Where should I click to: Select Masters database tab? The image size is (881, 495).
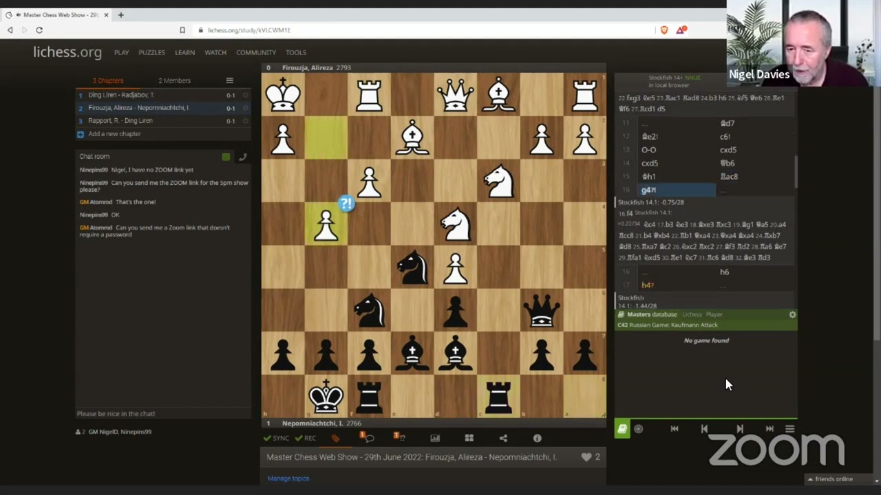[x=652, y=314]
